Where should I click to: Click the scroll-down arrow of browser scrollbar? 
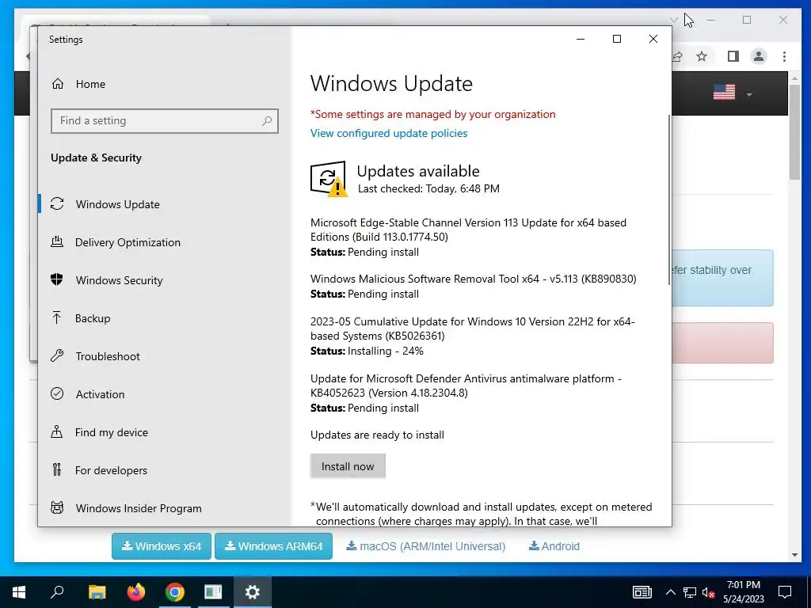point(795,555)
